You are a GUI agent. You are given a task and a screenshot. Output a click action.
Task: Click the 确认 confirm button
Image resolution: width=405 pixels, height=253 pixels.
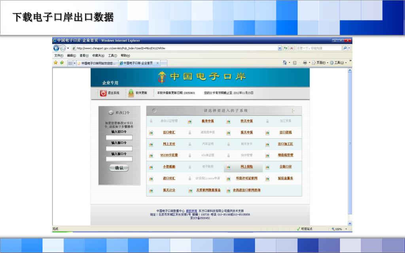click(119, 168)
